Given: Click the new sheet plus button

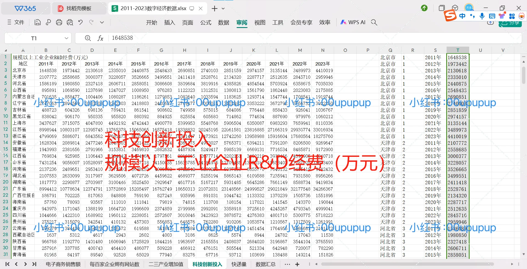Looking at the screenshot, I should [297, 264].
